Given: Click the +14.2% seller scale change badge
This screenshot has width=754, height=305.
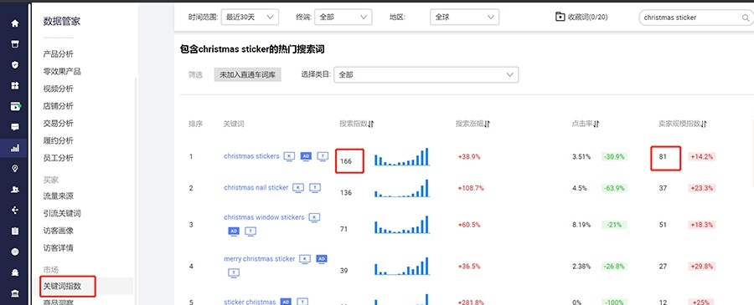Looking at the screenshot, I should pyautogui.click(x=702, y=157).
